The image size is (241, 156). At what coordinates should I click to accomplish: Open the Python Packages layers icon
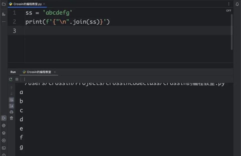tap(4, 133)
